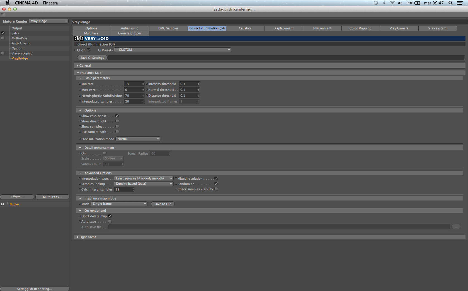Open Irradiance map Mode dropdown

pyautogui.click(x=119, y=204)
